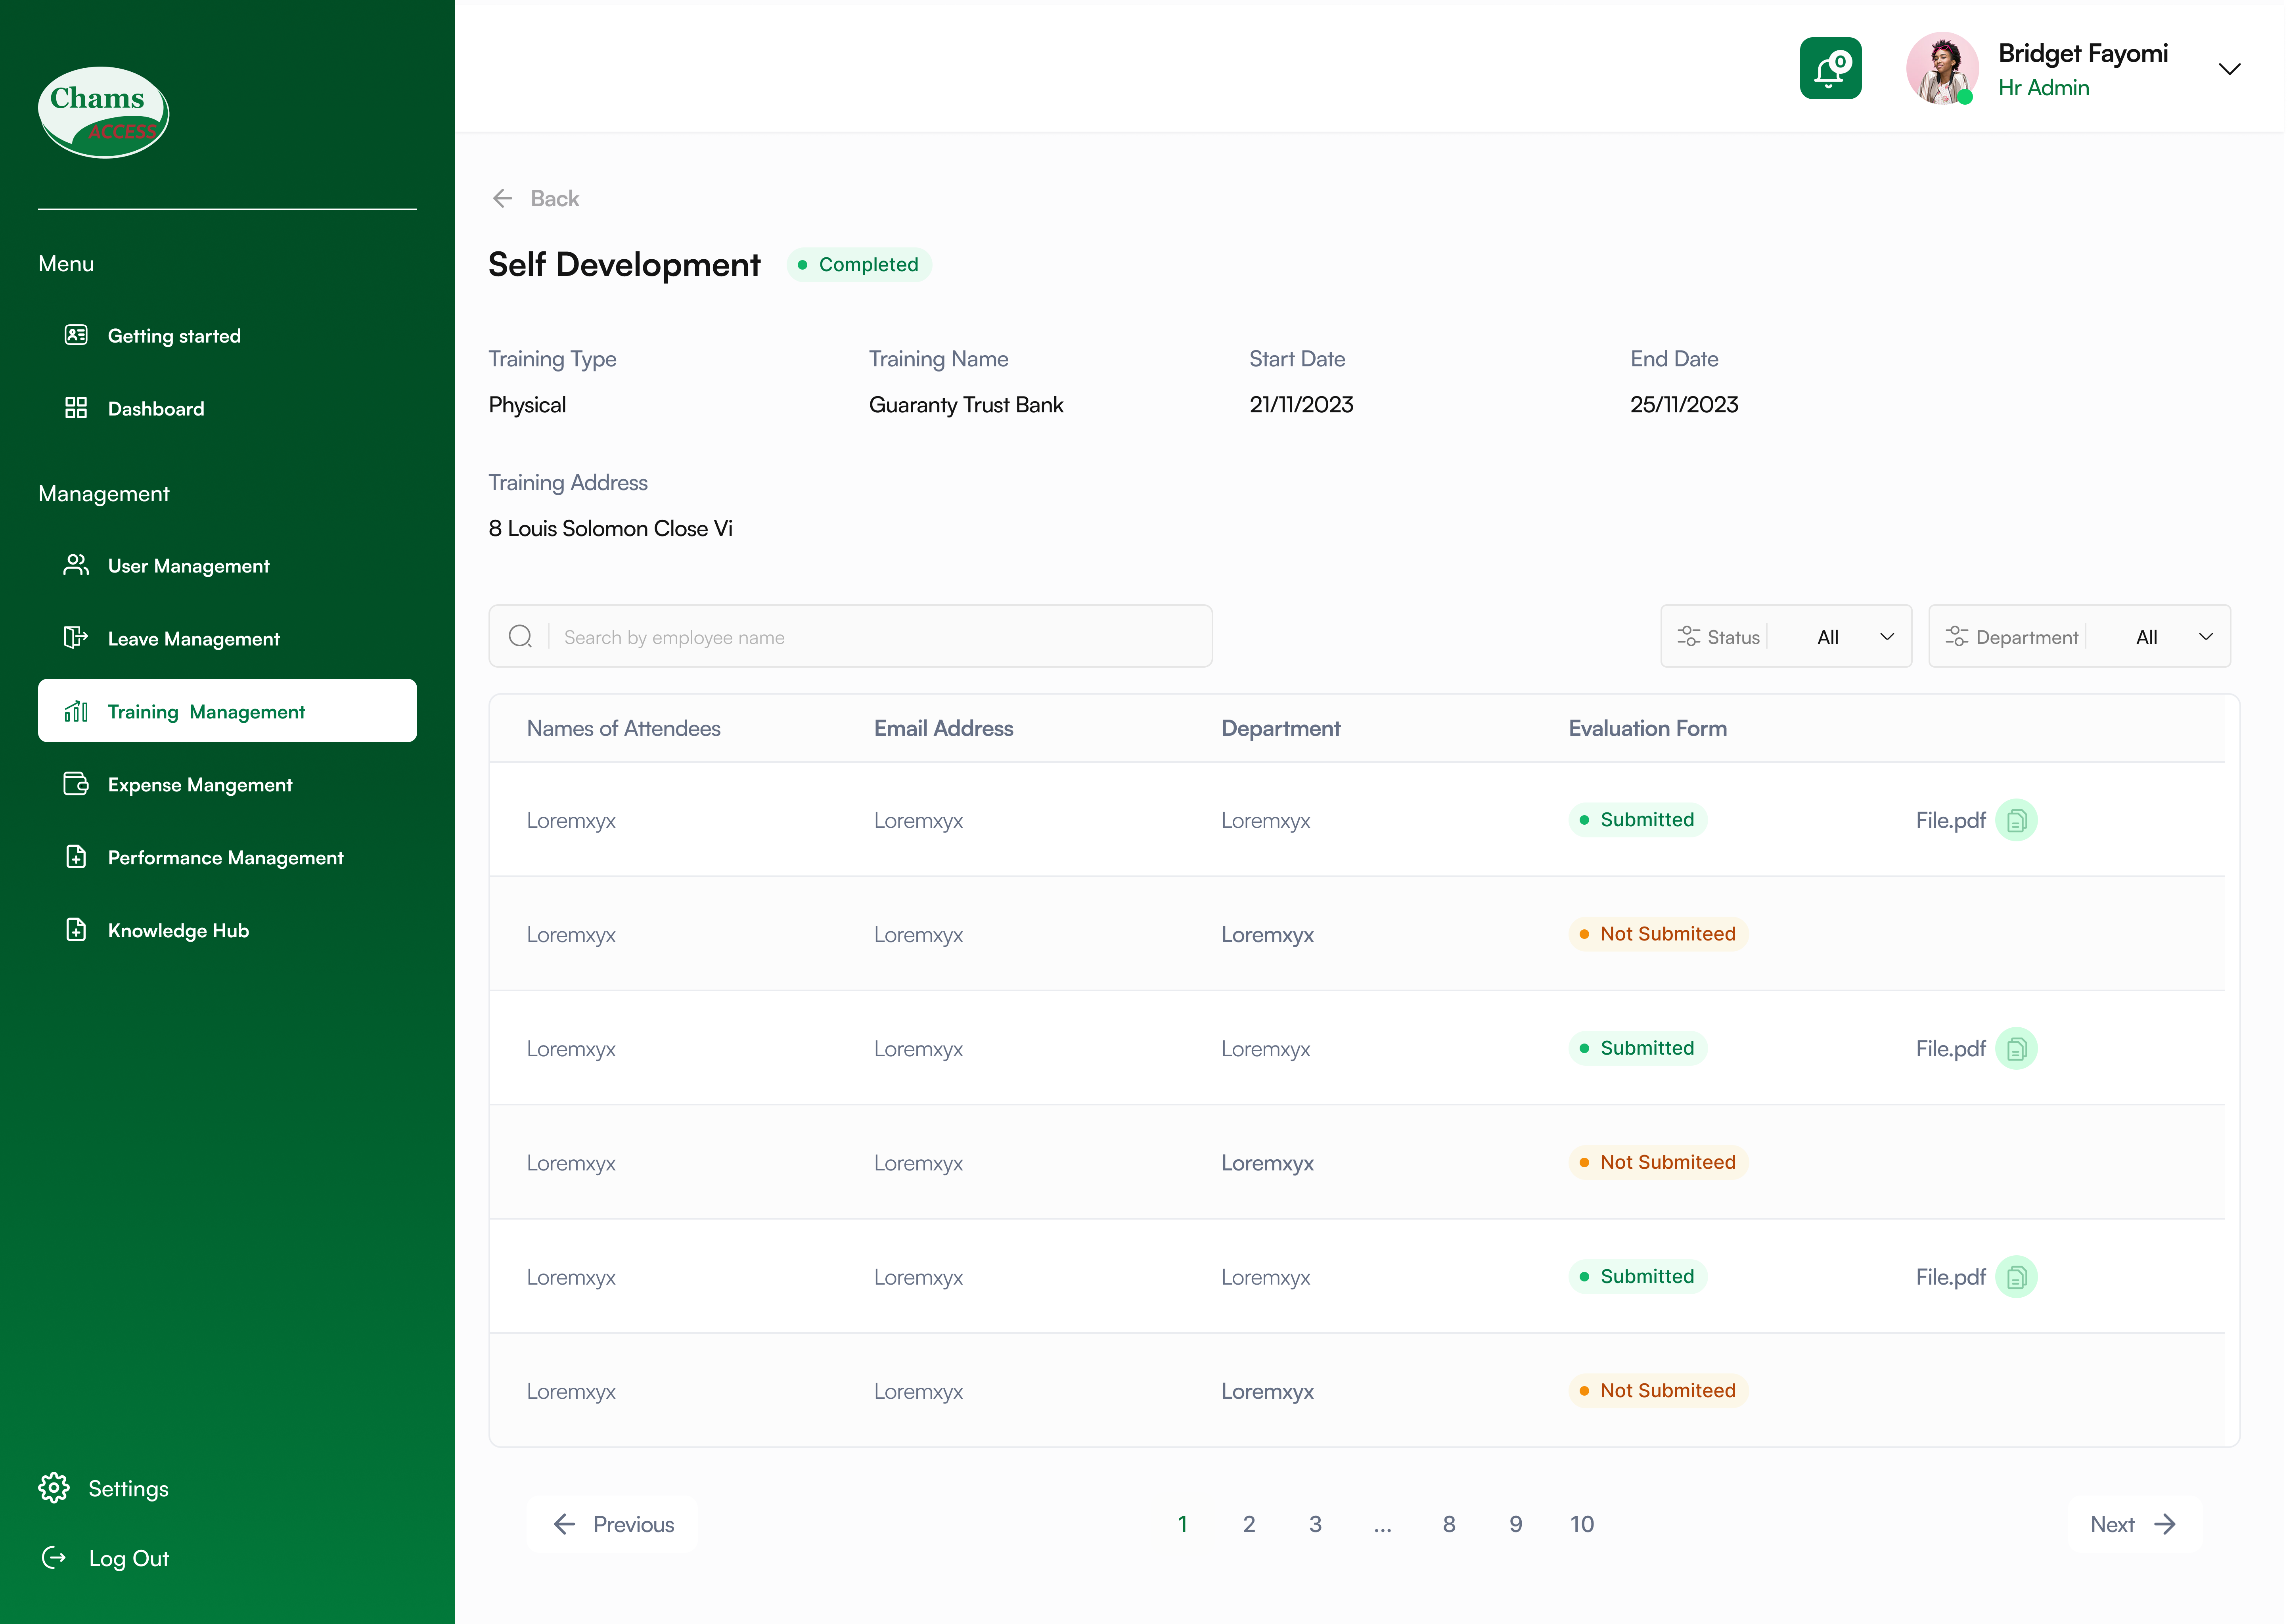2287x1624 pixels.
Task: Open the Dashboard grid icon
Action: 76,408
